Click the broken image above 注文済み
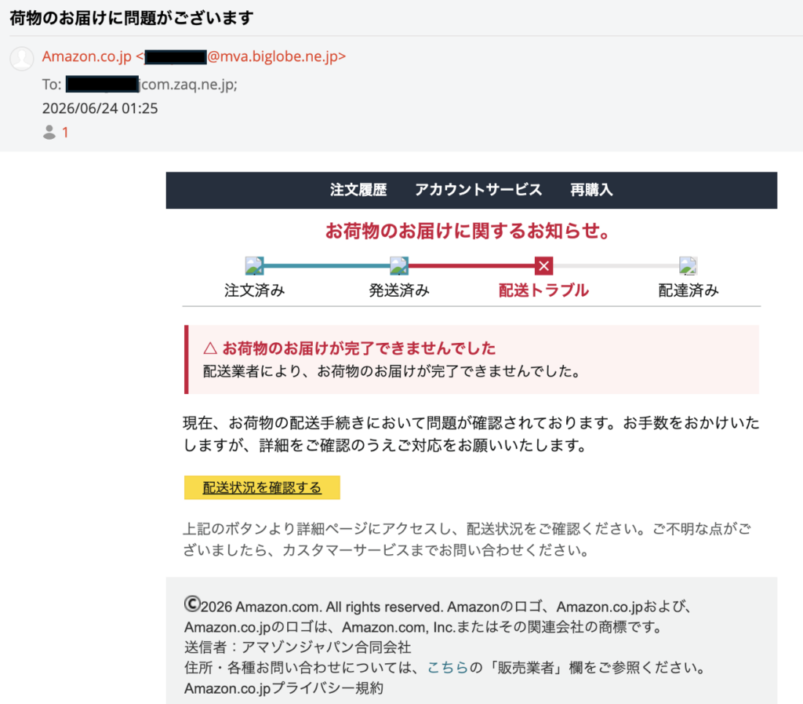The width and height of the screenshot is (803, 704). click(x=255, y=266)
